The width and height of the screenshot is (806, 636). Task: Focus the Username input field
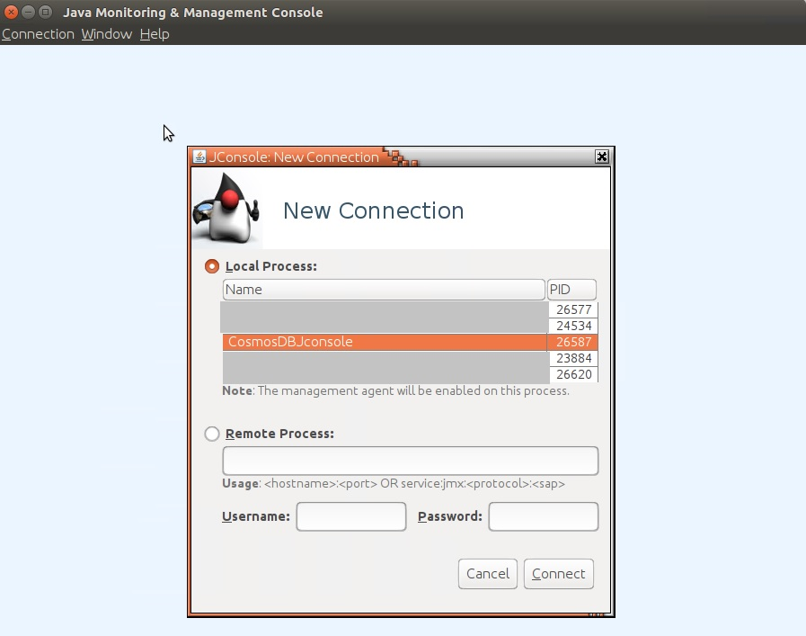click(x=350, y=516)
